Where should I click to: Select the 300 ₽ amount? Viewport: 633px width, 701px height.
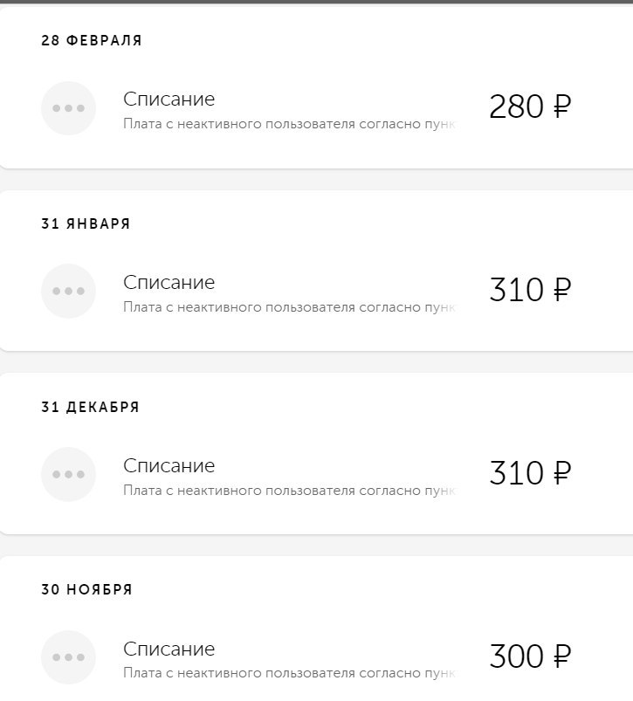(530, 656)
